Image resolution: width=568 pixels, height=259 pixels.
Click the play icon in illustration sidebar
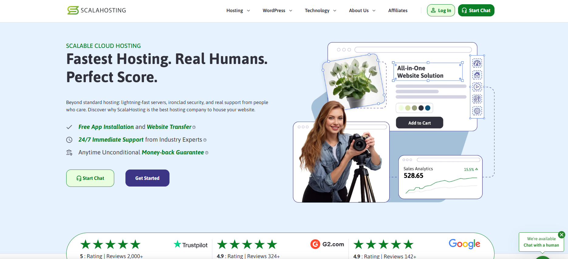click(477, 87)
